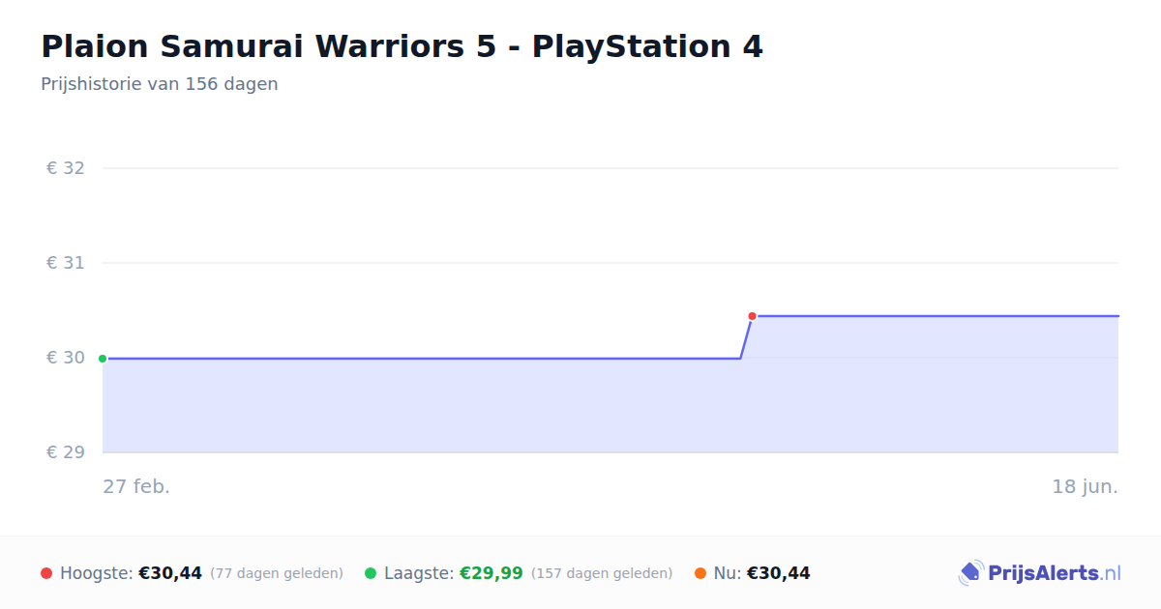
Task: Click the 77 dagen geleden note
Action: click(277, 573)
